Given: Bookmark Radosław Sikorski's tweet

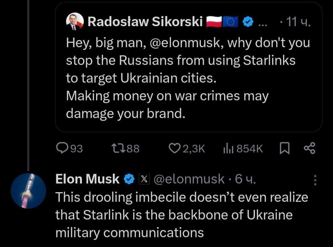Looking at the screenshot, I should (x=284, y=149).
